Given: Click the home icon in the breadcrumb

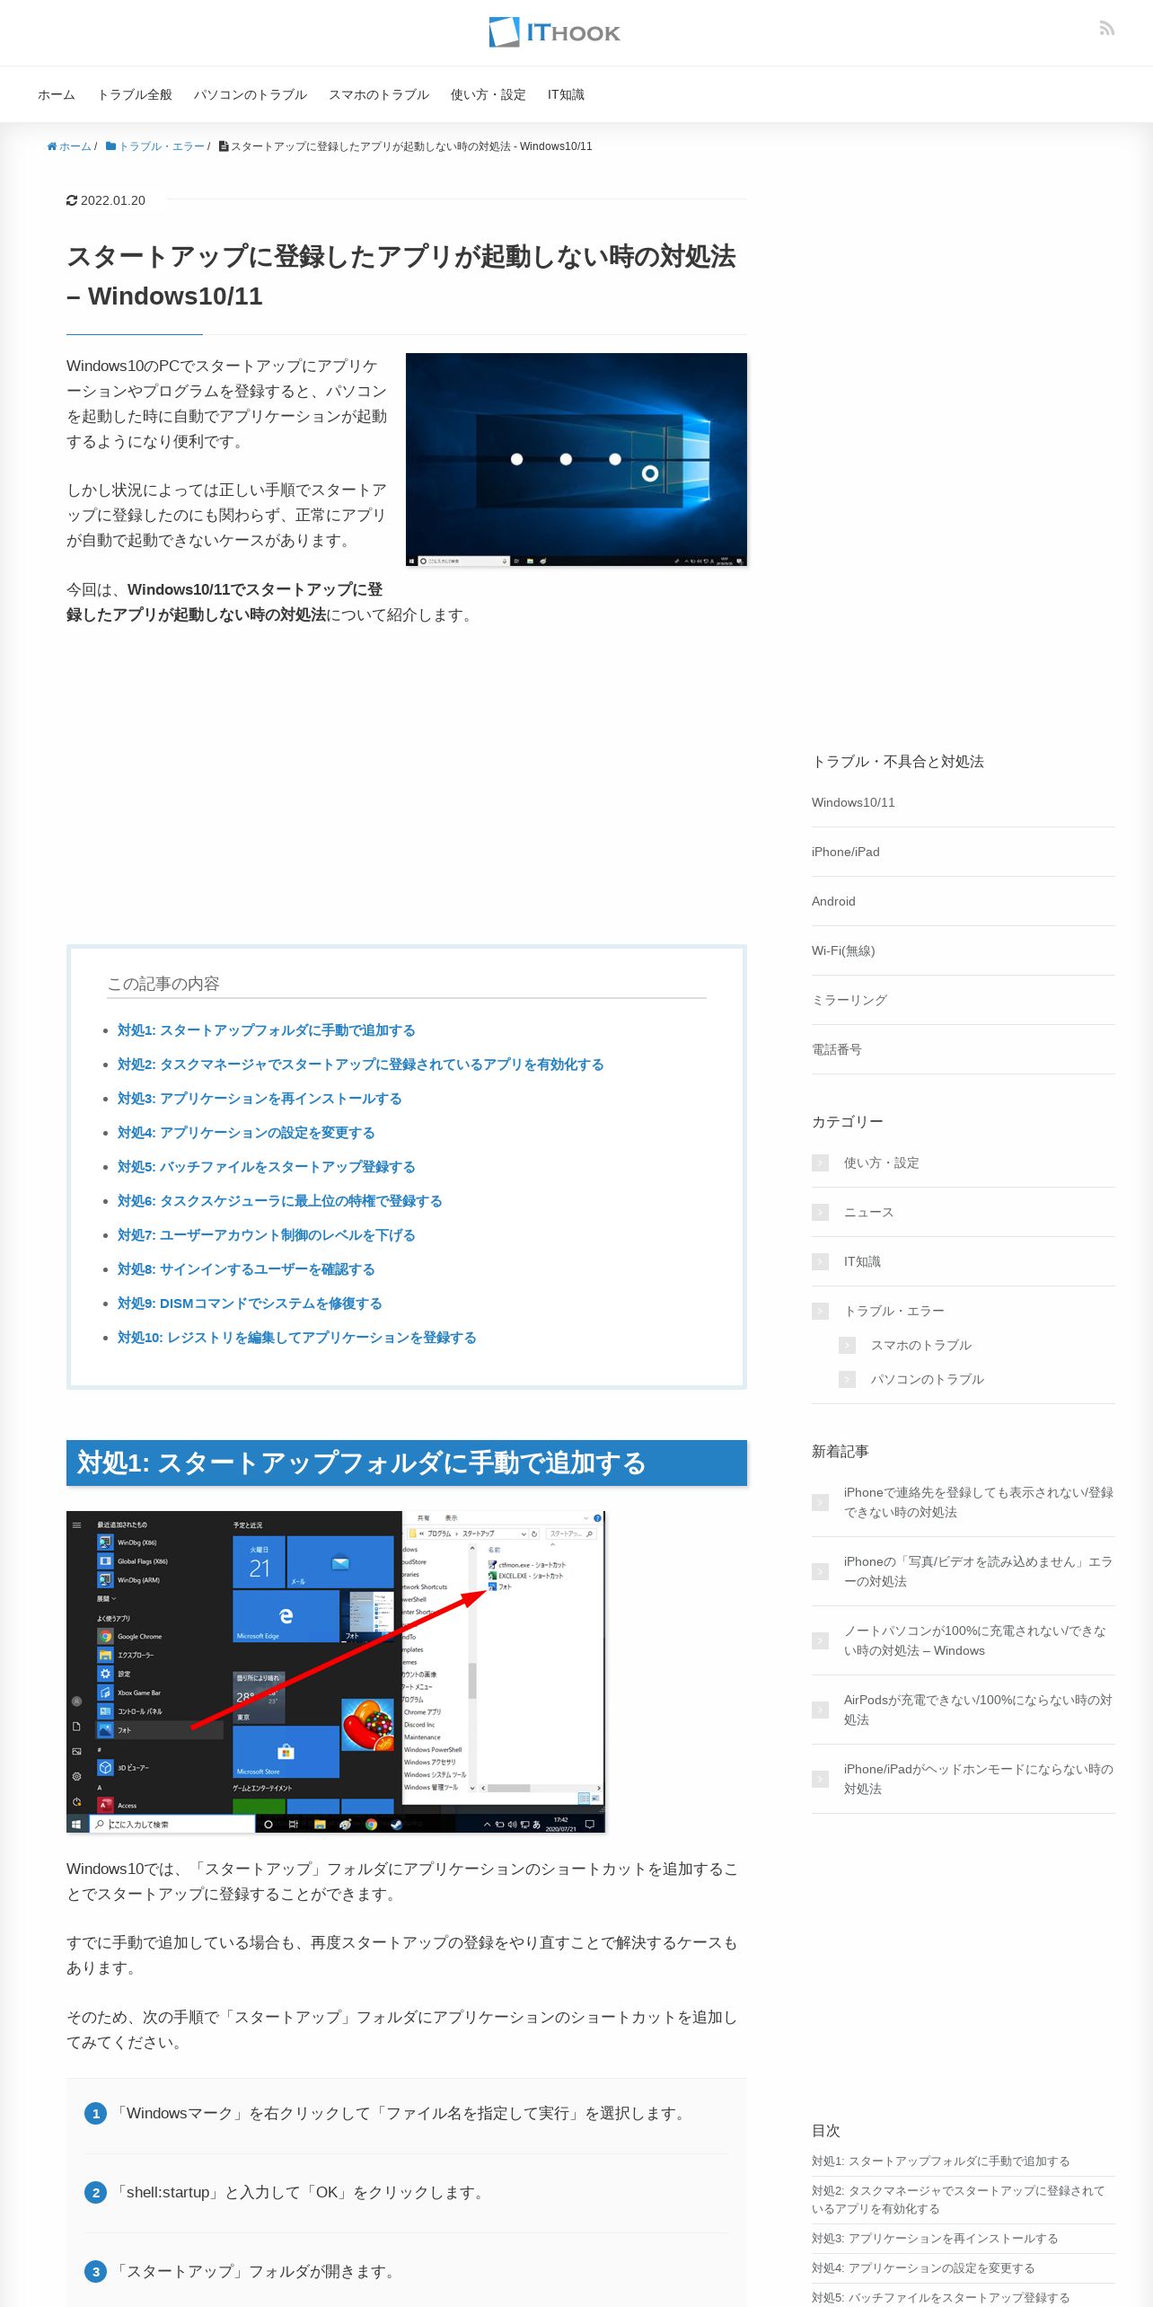Looking at the screenshot, I should click(x=52, y=146).
